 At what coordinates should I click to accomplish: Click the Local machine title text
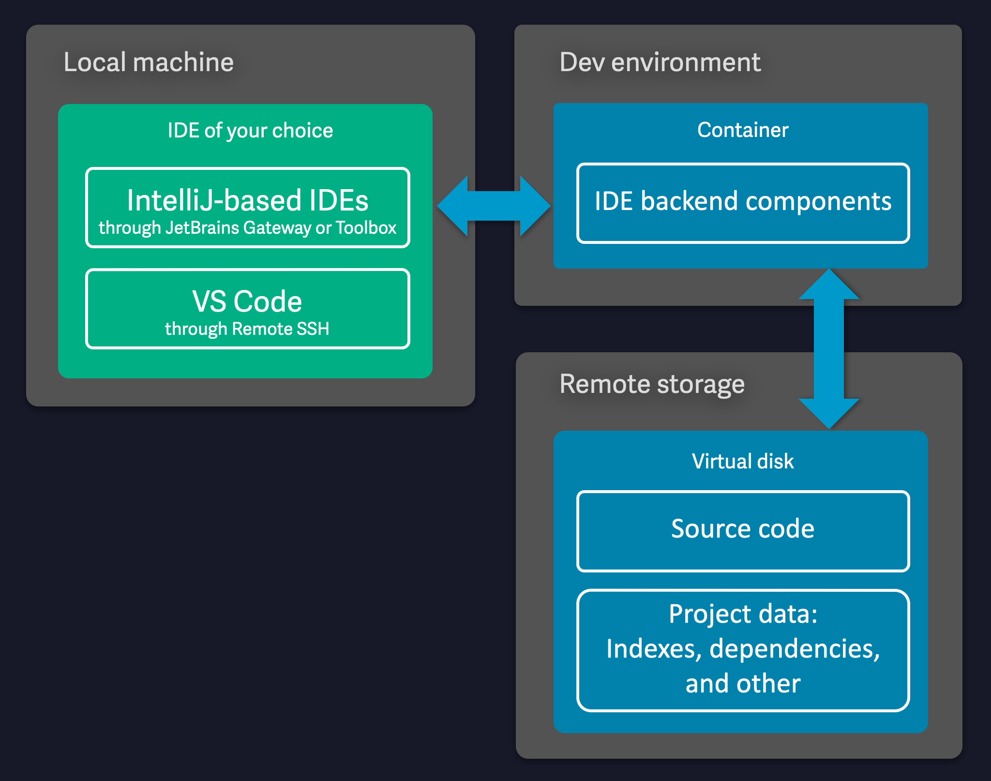[149, 62]
